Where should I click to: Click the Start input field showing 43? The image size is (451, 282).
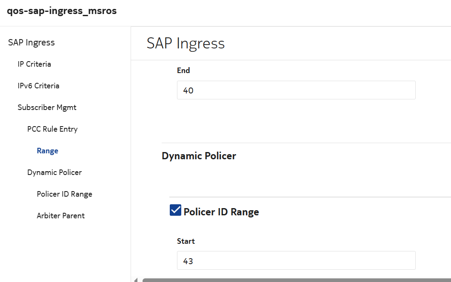[296, 260]
